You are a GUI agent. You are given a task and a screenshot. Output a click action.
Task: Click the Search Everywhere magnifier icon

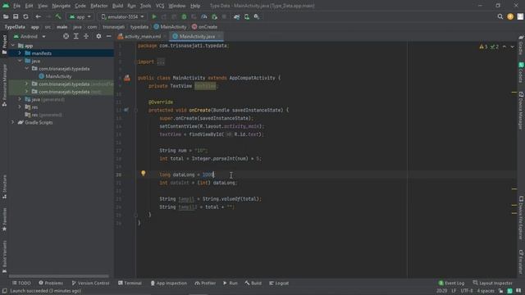click(500, 16)
